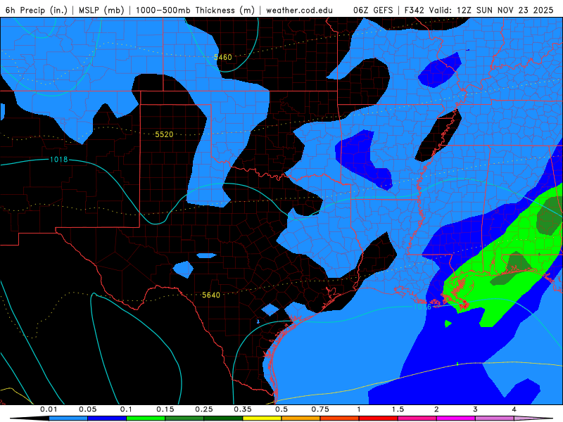Image resolution: width=563 pixels, height=422 pixels.
Task: Select the magenta 2 inch legend swatch
Action: tap(456, 418)
